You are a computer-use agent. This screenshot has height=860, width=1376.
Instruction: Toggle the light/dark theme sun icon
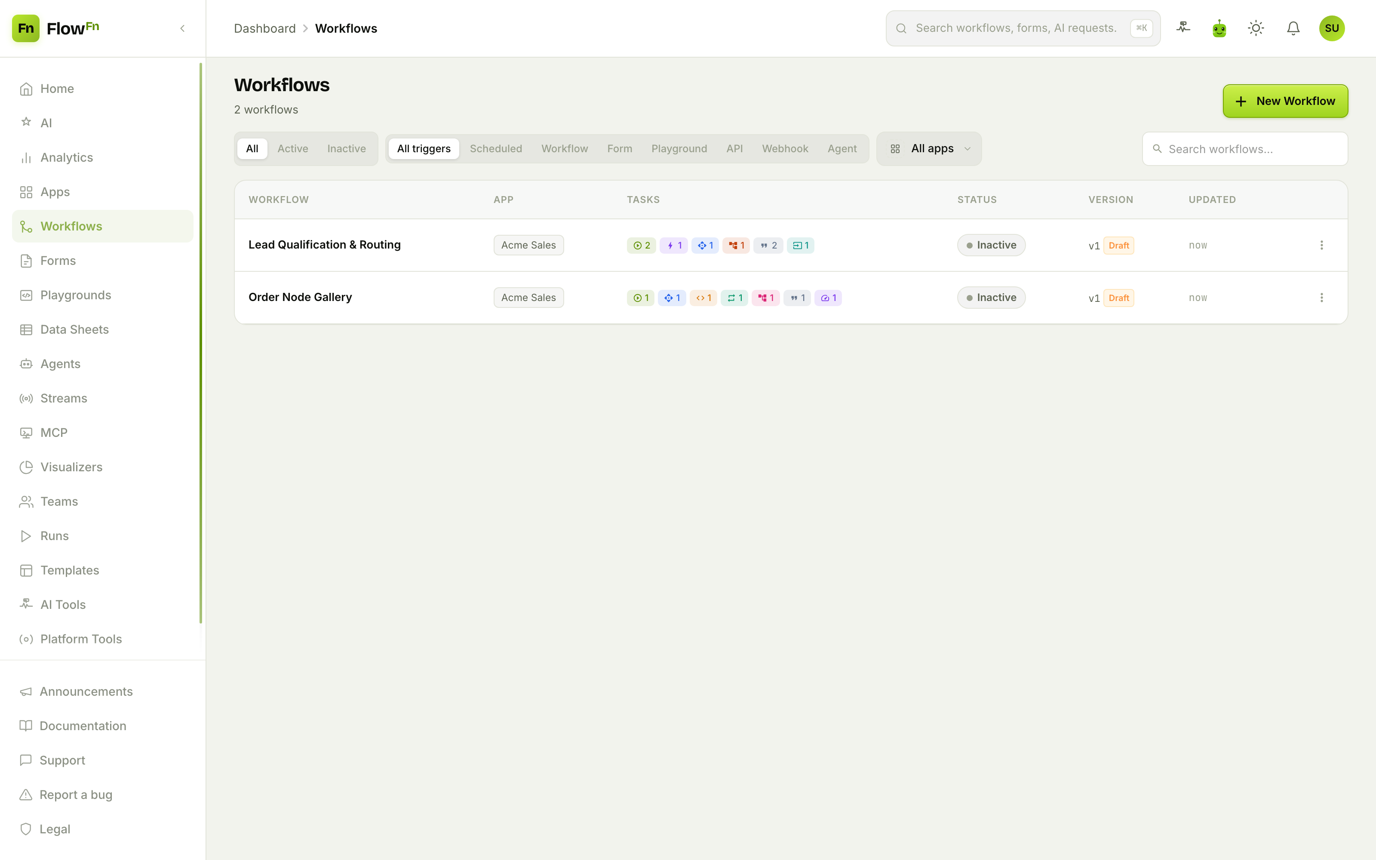tap(1256, 28)
